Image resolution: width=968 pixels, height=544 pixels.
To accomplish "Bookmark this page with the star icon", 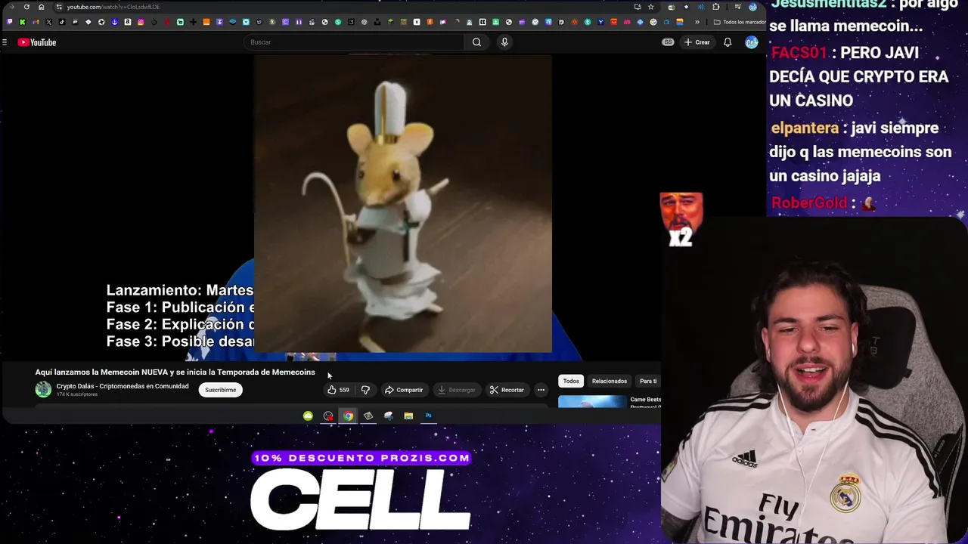I will [650, 7].
